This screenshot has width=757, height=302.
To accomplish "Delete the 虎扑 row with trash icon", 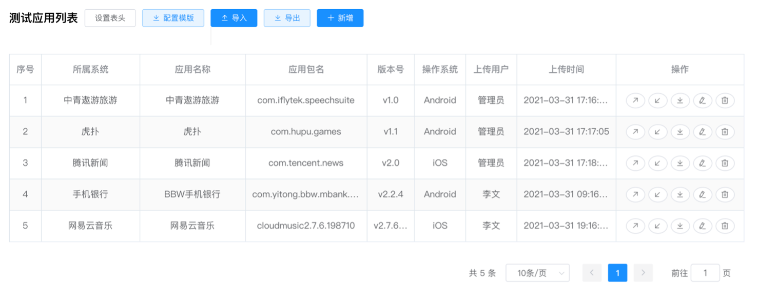I will click(725, 132).
